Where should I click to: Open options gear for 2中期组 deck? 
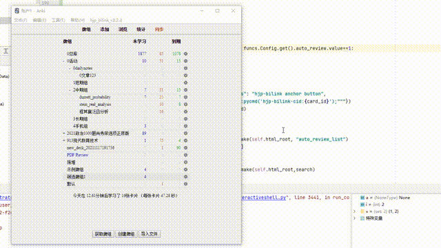pyautogui.click(x=185, y=90)
